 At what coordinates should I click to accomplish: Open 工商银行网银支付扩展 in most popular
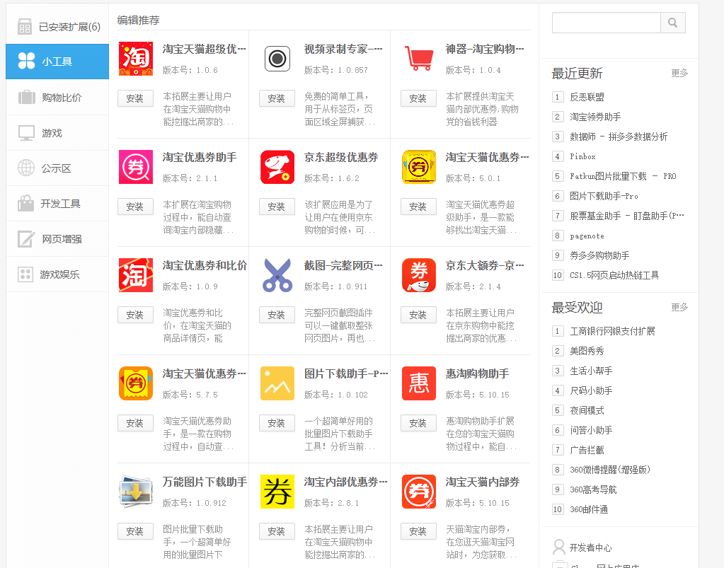pos(612,331)
